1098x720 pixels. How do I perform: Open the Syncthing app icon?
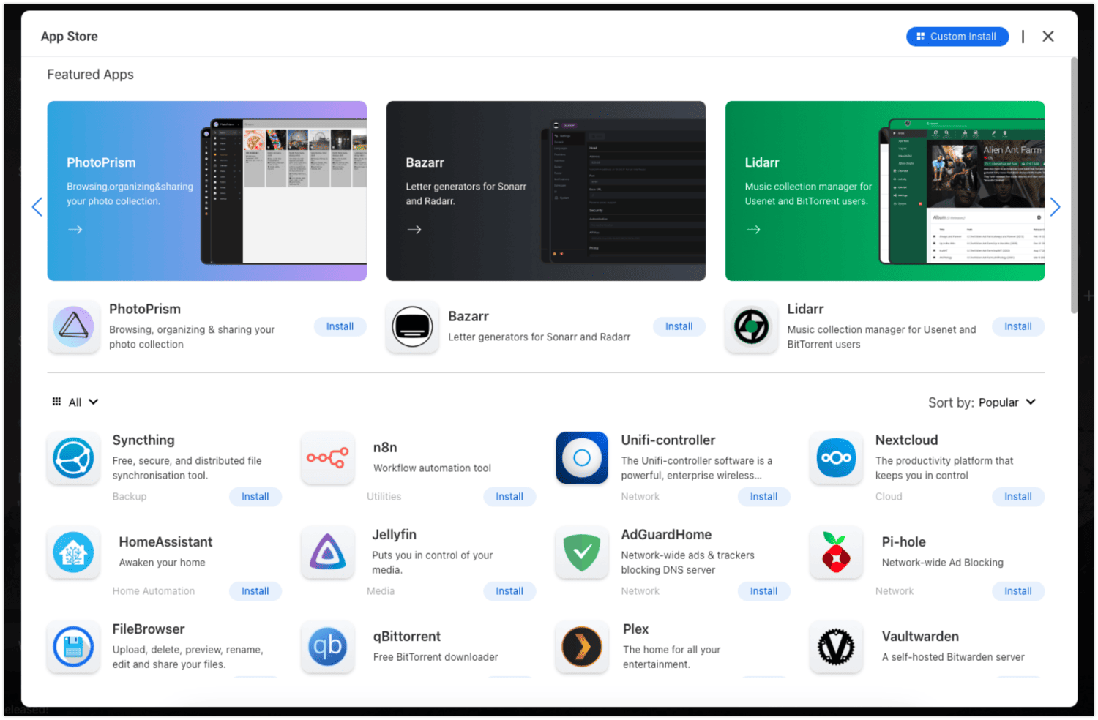pyautogui.click(x=73, y=458)
